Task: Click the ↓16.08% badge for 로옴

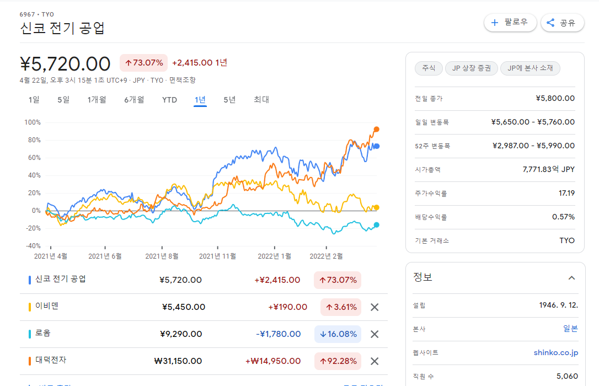Action: click(338, 334)
